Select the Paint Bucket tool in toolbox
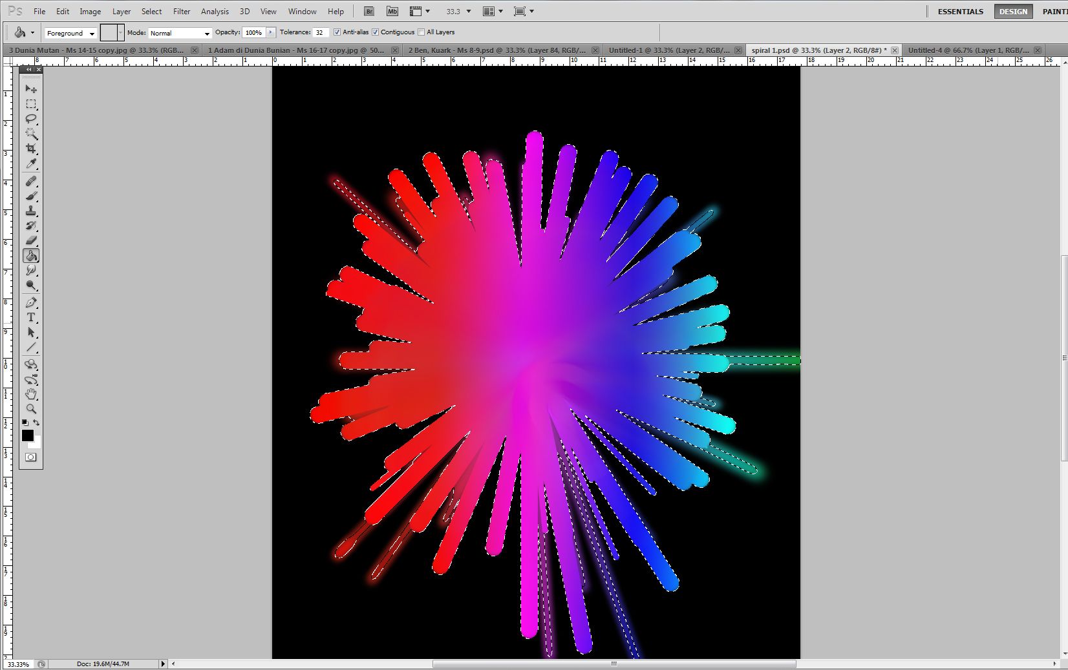1068x670 pixels. point(30,256)
